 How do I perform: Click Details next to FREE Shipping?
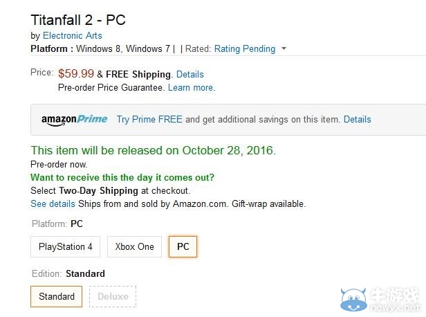click(190, 75)
